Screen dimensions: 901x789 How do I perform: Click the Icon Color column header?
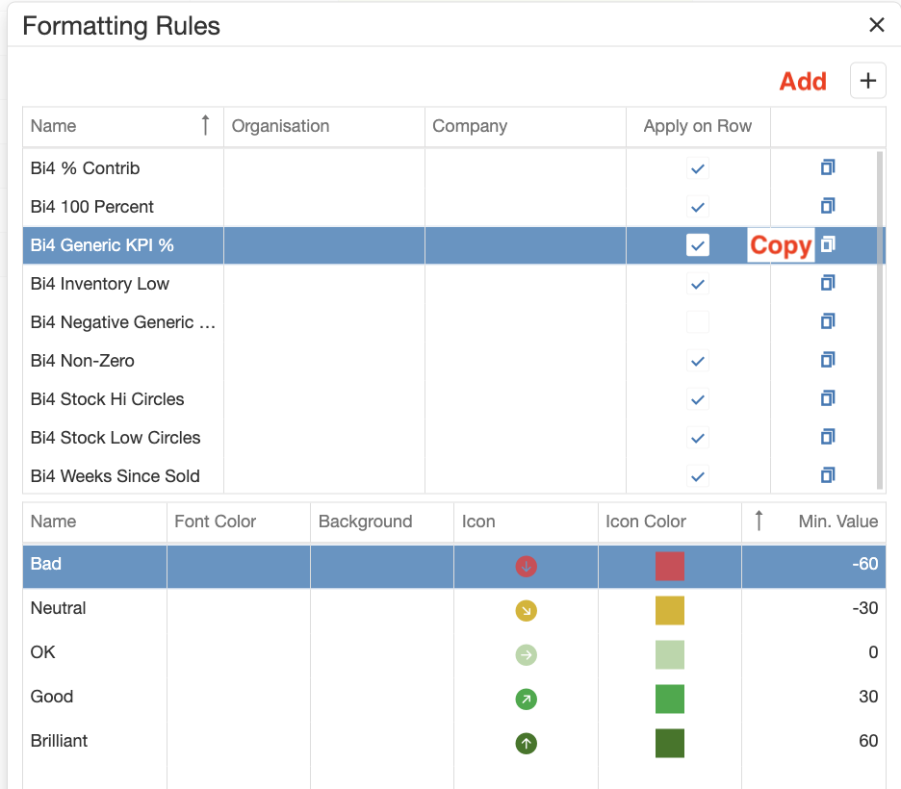click(670, 522)
